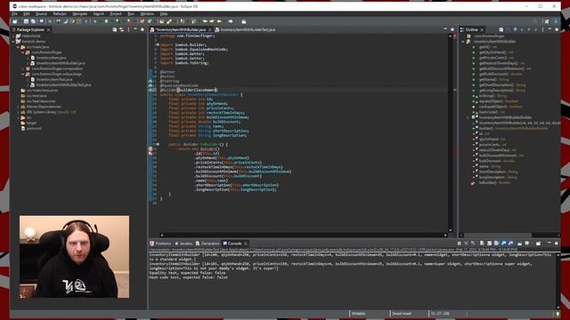This screenshot has height=320, width=570.
Task: Select InventoryItem.java in Package Explorer
Action: (51, 58)
